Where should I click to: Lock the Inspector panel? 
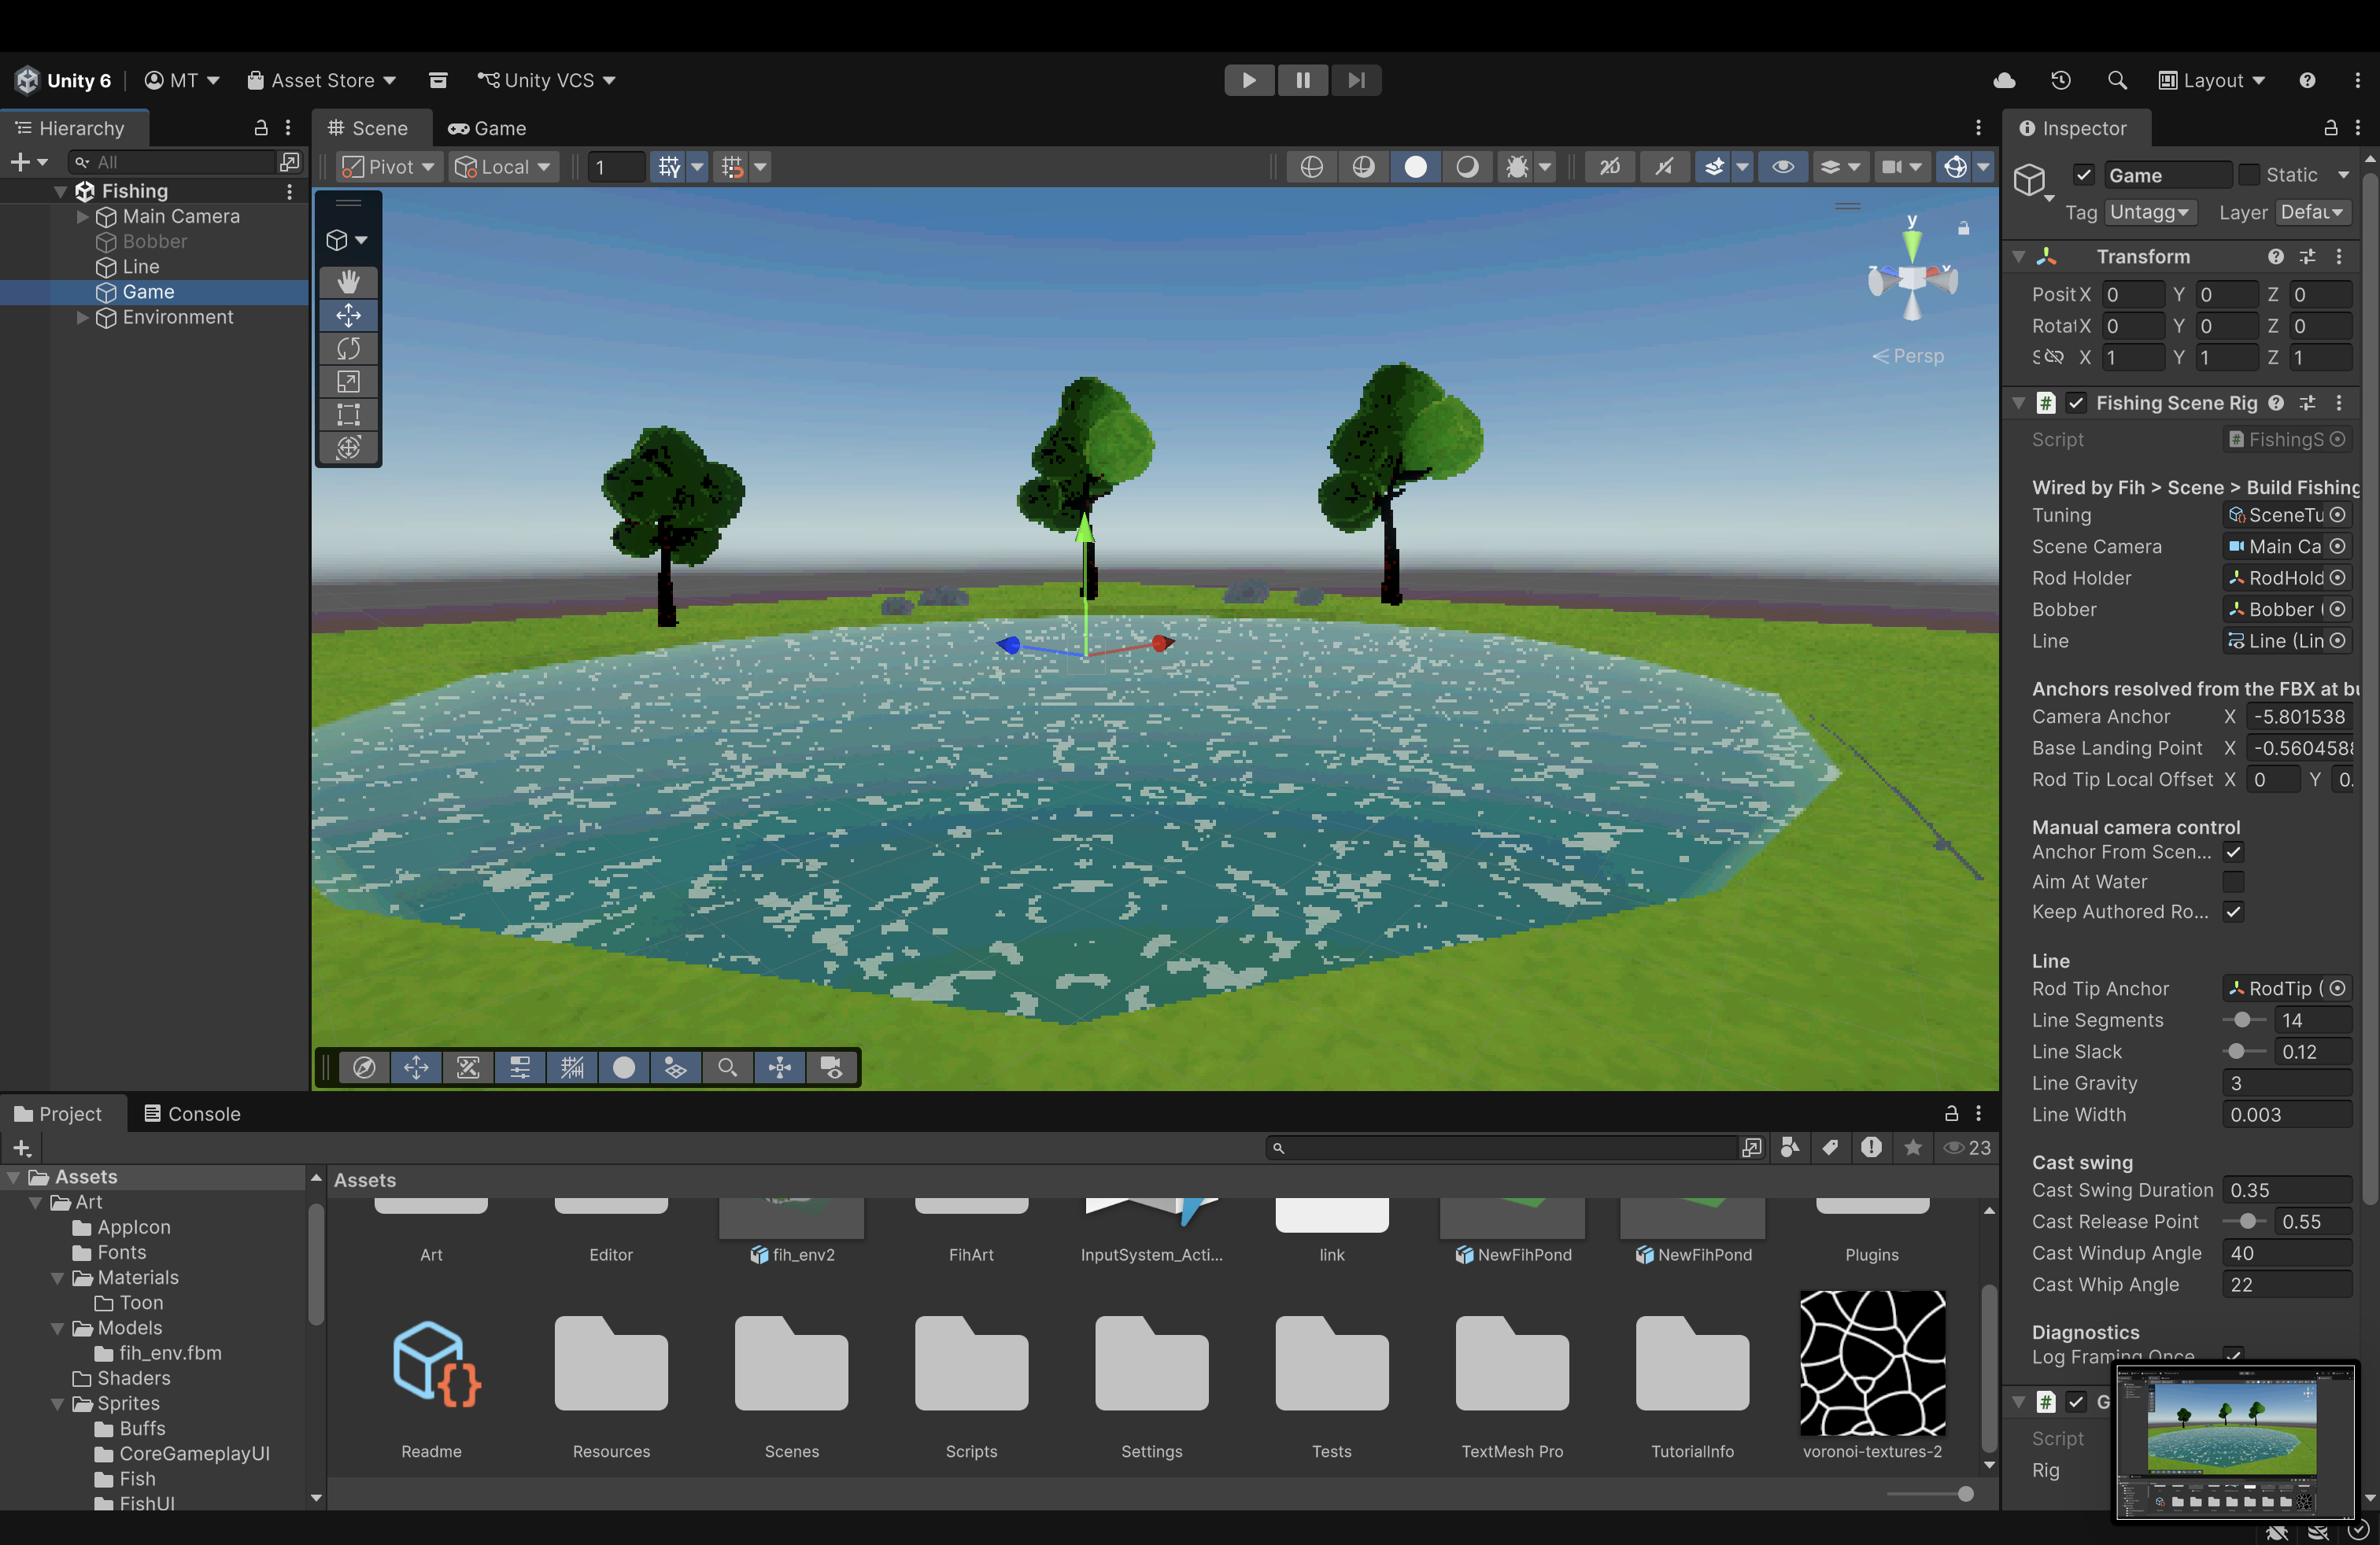tap(2330, 128)
